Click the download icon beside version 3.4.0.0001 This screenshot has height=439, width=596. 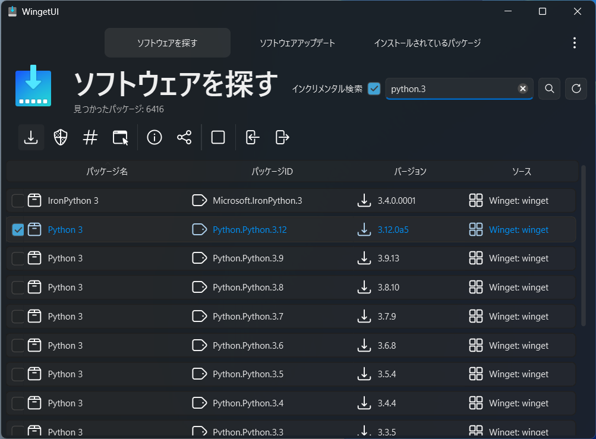click(364, 200)
